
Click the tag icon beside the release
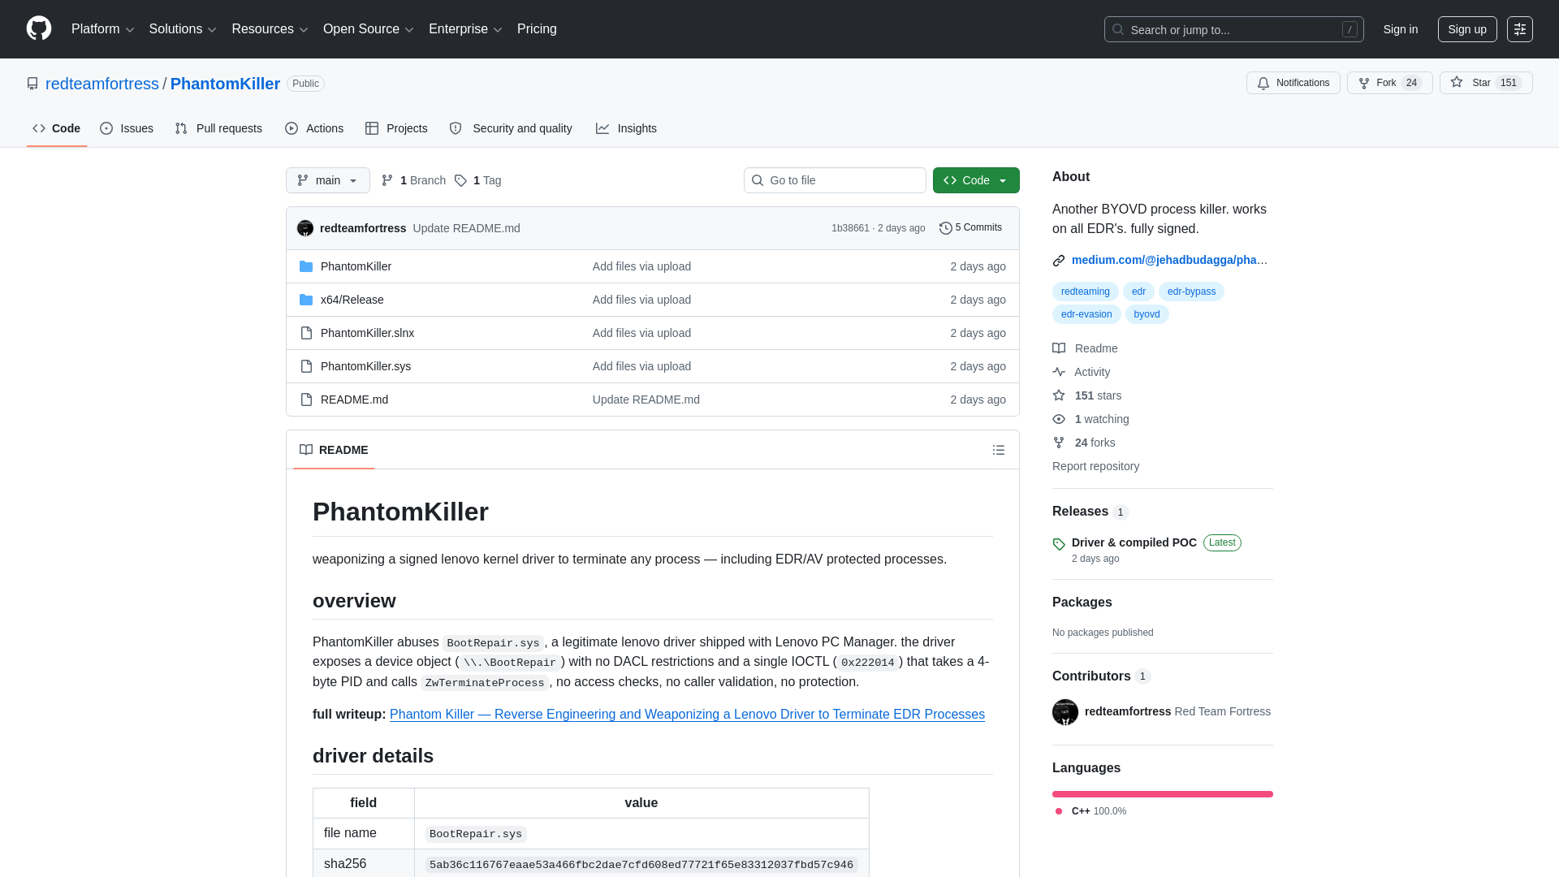(x=1059, y=544)
